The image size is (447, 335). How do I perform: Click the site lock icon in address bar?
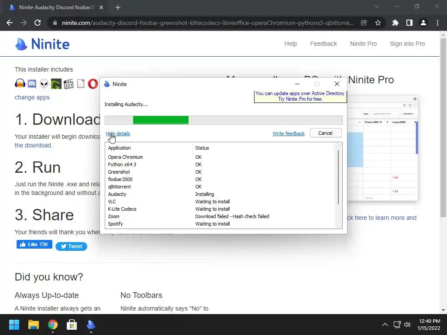(55, 23)
